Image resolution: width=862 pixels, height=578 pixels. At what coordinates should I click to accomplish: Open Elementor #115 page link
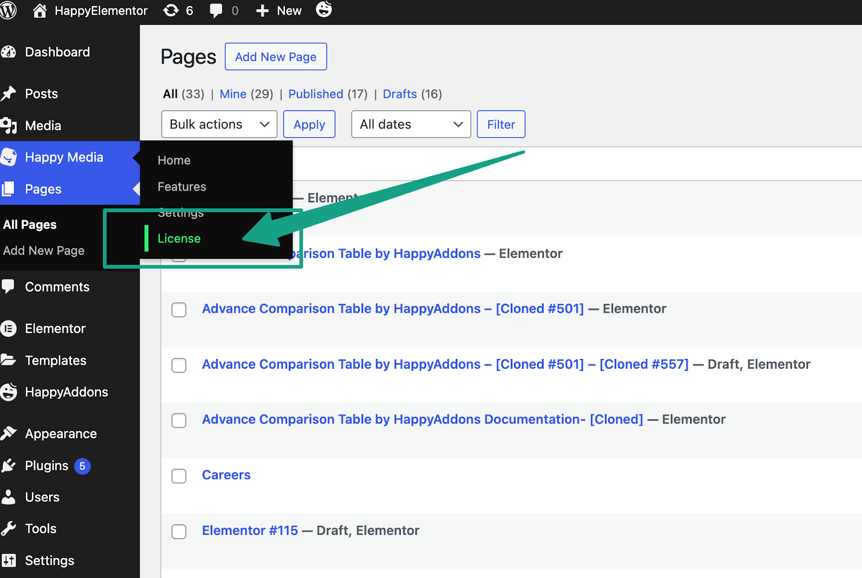pyautogui.click(x=250, y=530)
